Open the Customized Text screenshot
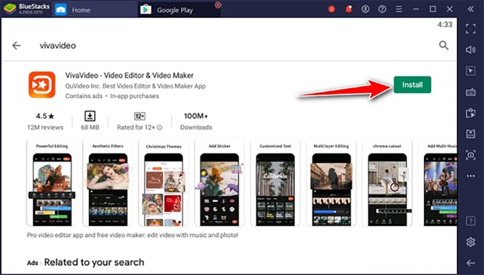The width and height of the screenshot is (484, 275). (x=276, y=183)
